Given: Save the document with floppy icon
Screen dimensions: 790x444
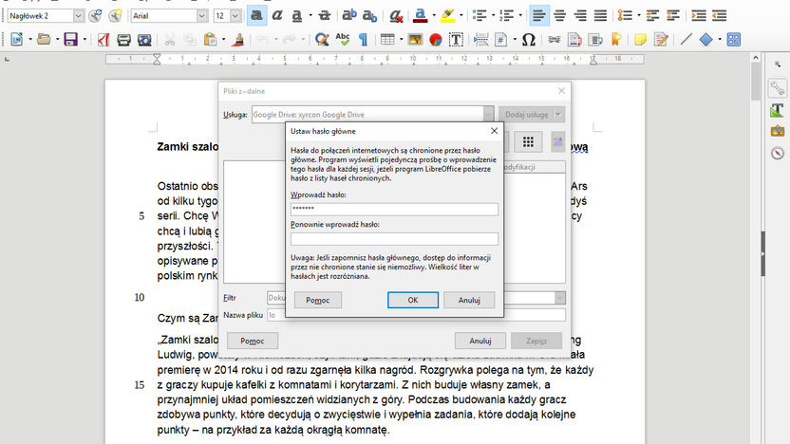Looking at the screenshot, I should click(x=71, y=39).
